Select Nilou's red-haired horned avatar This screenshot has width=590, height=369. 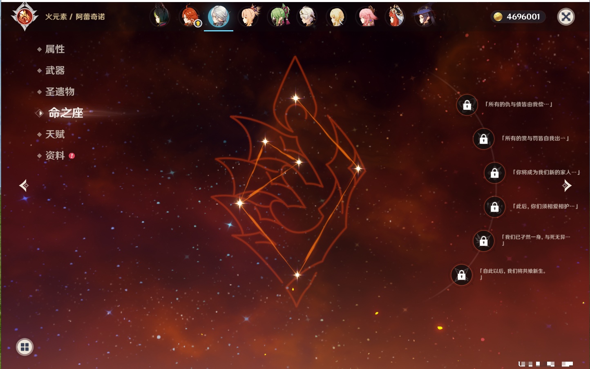click(395, 17)
